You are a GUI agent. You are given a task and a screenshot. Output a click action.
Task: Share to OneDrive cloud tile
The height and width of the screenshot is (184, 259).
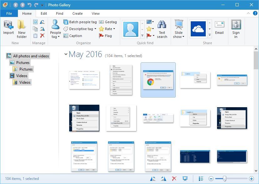198,29
